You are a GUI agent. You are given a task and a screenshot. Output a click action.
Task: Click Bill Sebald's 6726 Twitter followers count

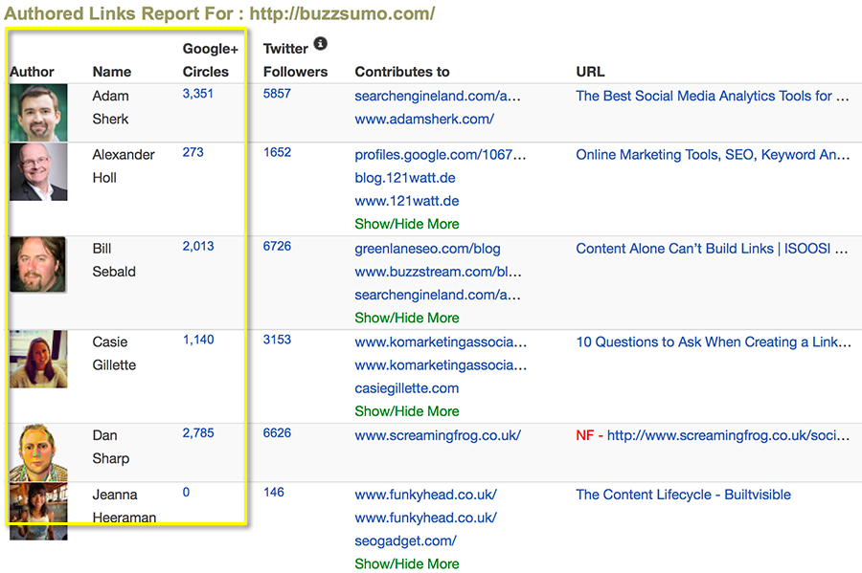[x=277, y=247]
